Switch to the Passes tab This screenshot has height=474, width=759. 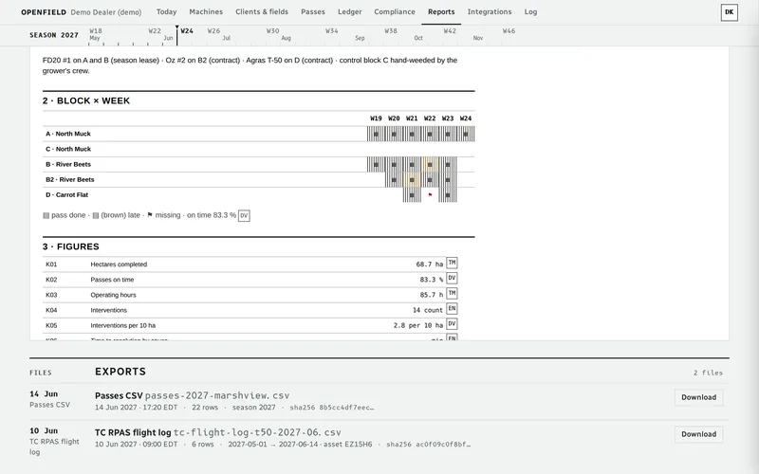click(313, 11)
